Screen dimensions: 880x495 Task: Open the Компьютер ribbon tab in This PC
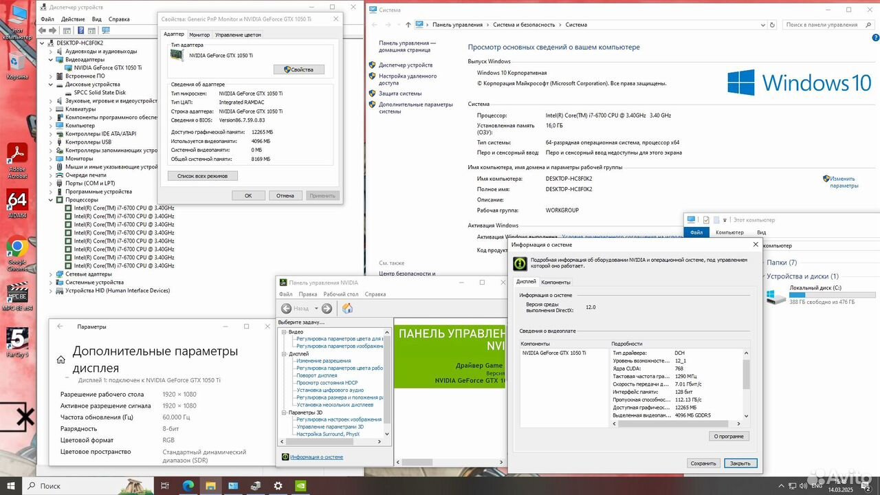(729, 232)
